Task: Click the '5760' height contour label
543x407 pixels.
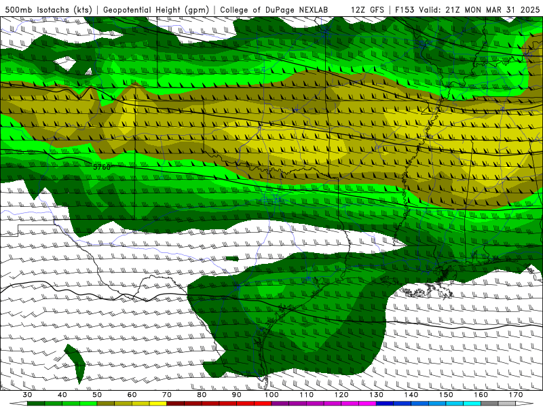Action: click(x=102, y=167)
